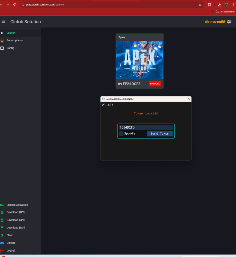Select Download [ESP] in the sidebar
This screenshot has width=236, height=257.
16,228
